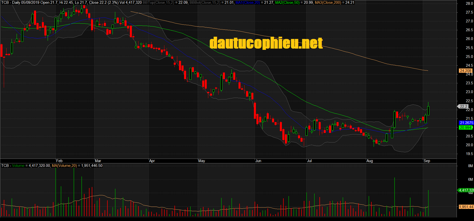474x221 pixels.
Task: Click the 21.5 price axis label
Action: [469, 119]
